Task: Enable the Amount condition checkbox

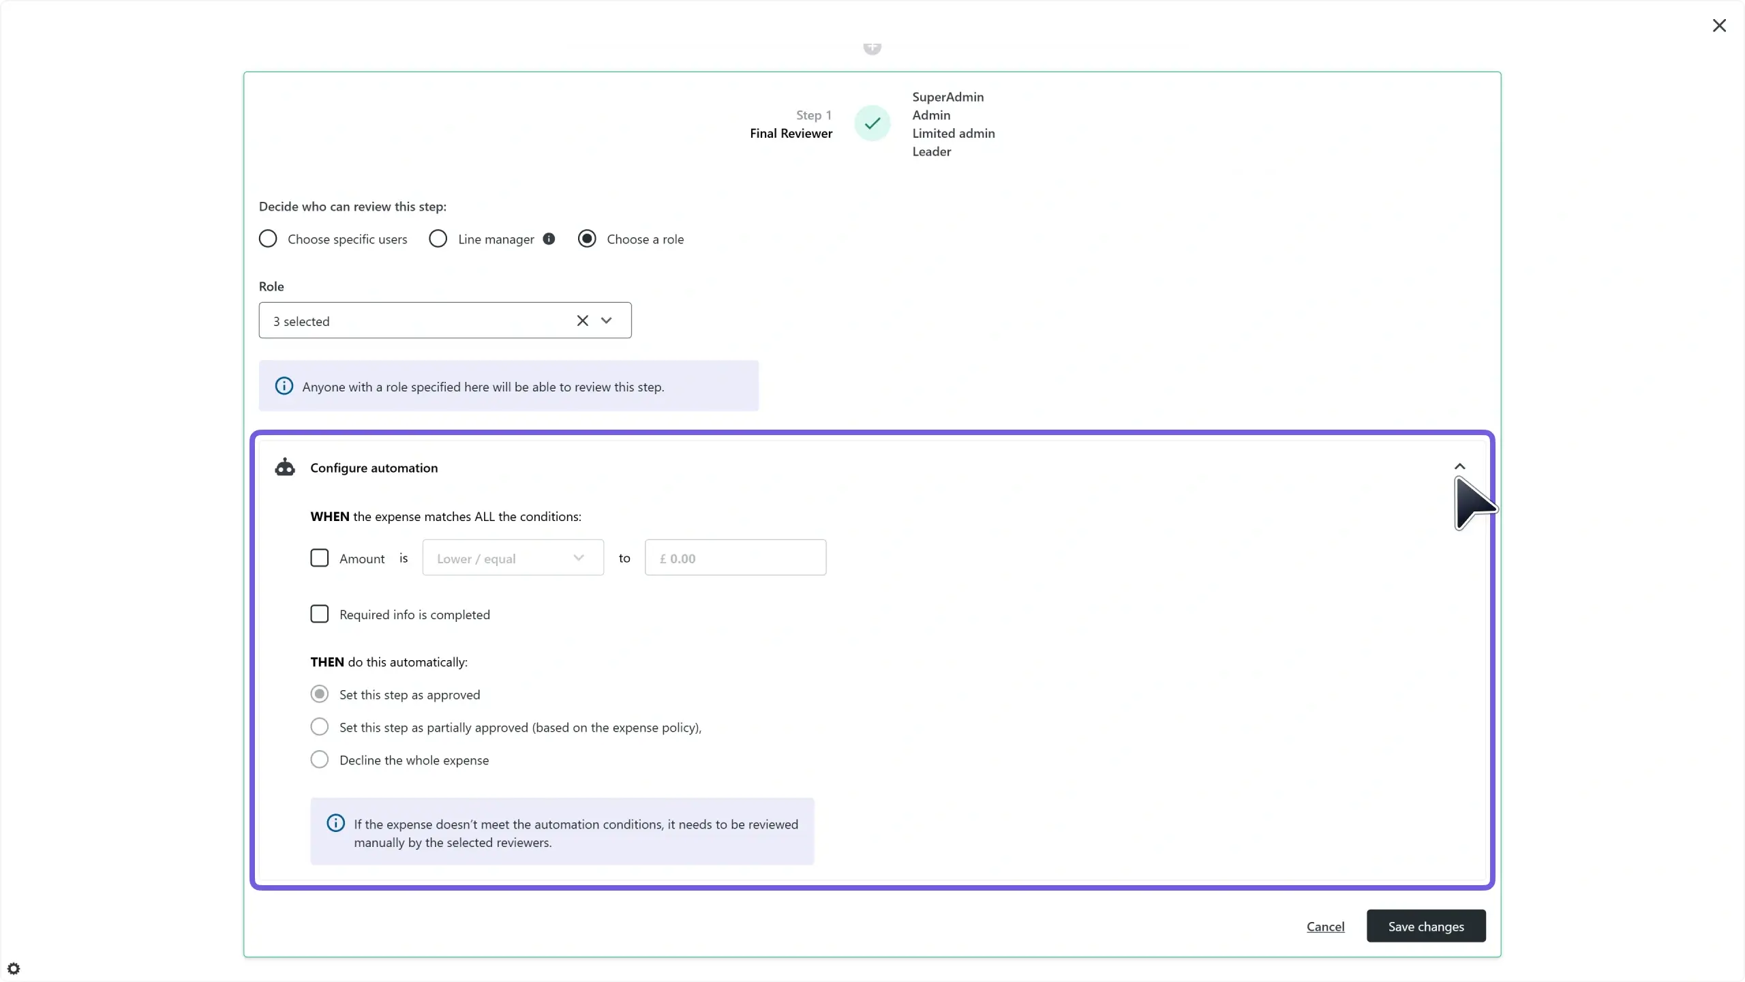Action: coord(319,558)
